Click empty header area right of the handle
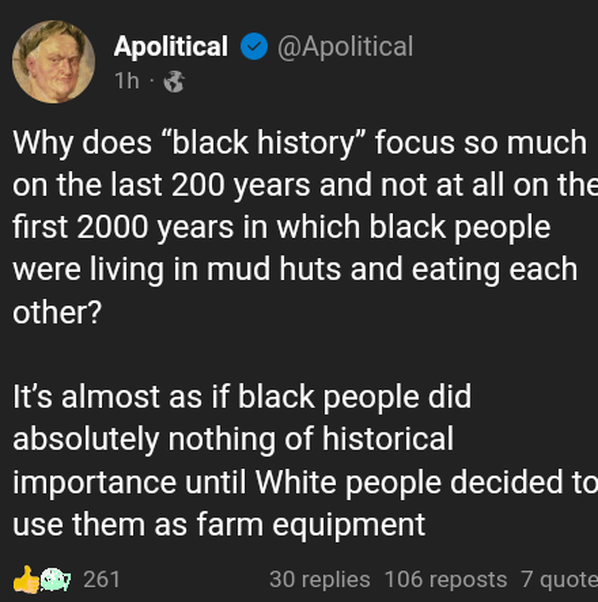This screenshot has width=598, height=602. pos(506,47)
